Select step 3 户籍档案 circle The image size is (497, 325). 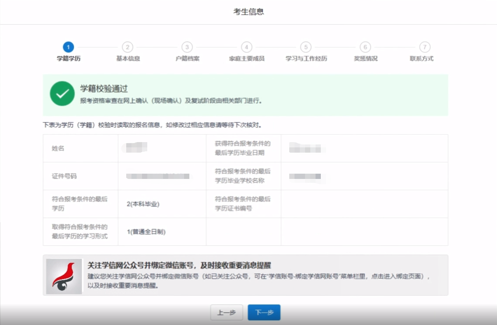click(187, 47)
